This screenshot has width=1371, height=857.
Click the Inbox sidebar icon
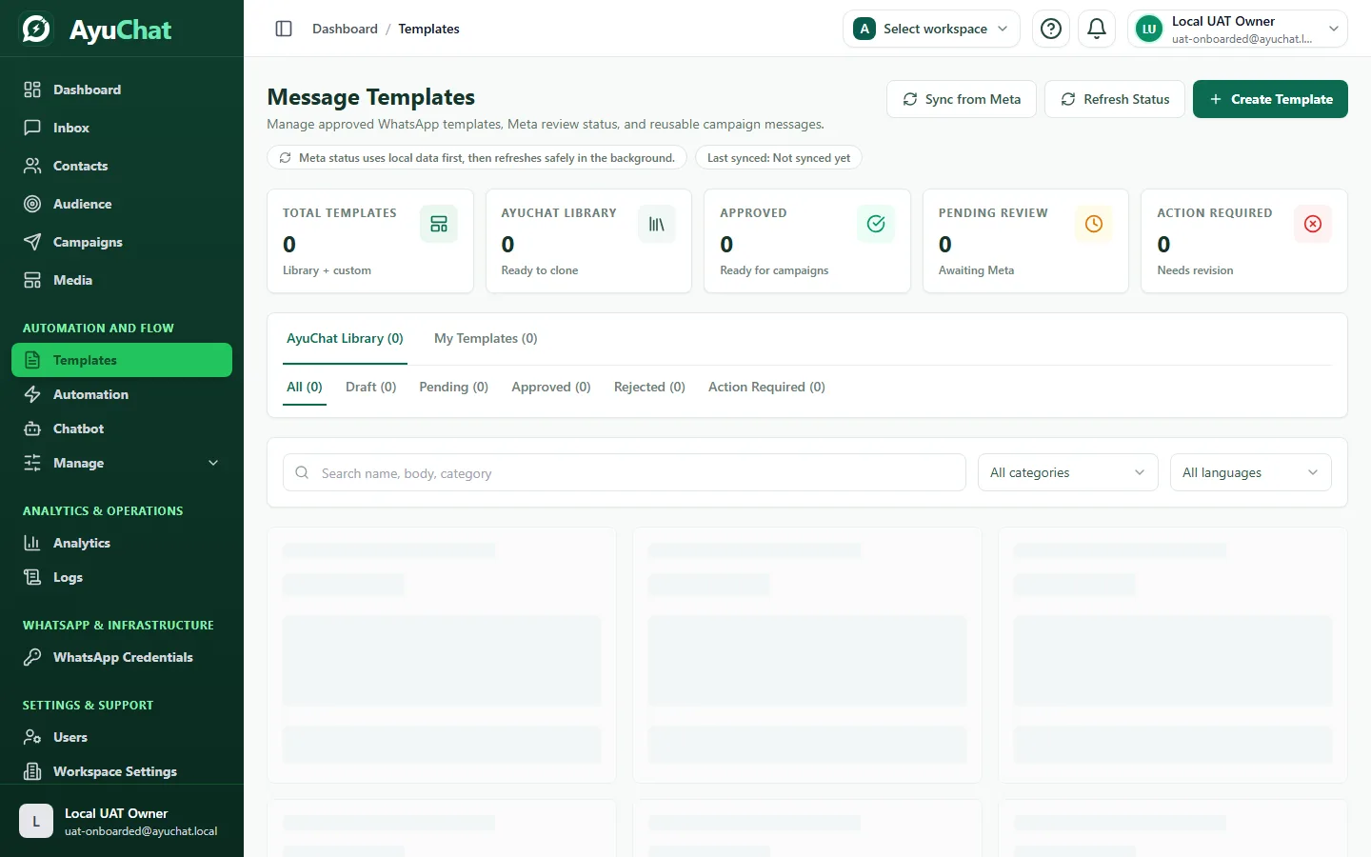(x=32, y=128)
